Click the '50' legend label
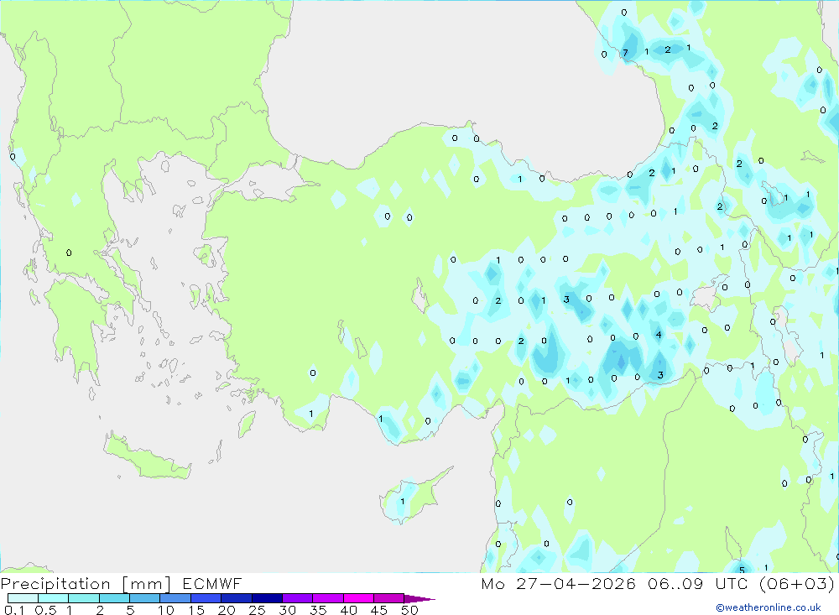Viewport: 839px width, 615px height. pyautogui.click(x=410, y=610)
